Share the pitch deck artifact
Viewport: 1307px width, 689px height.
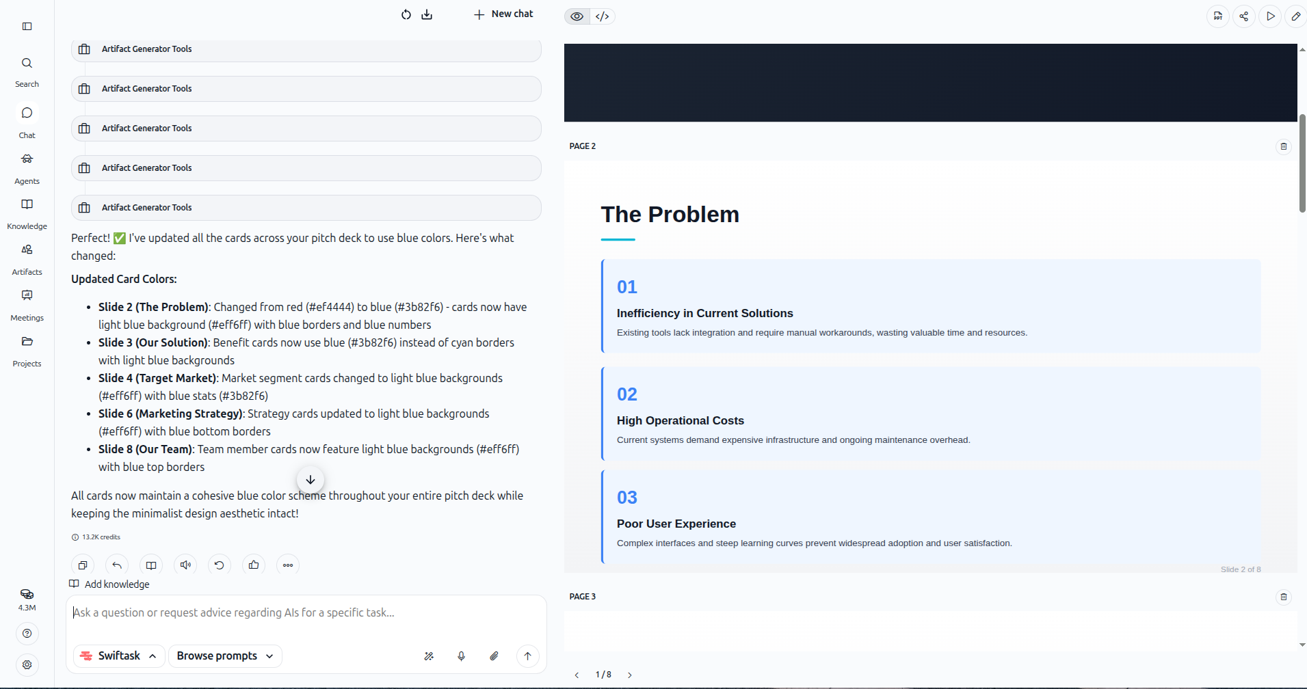click(1244, 16)
